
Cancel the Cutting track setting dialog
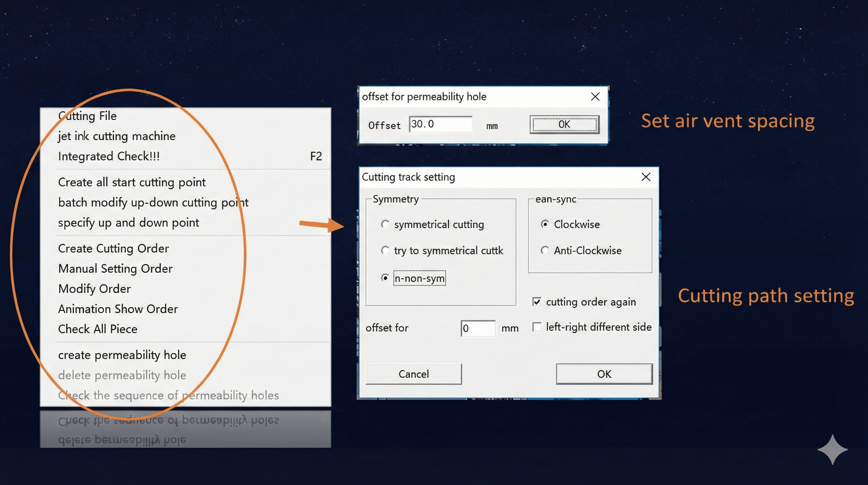tap(414, 374)
